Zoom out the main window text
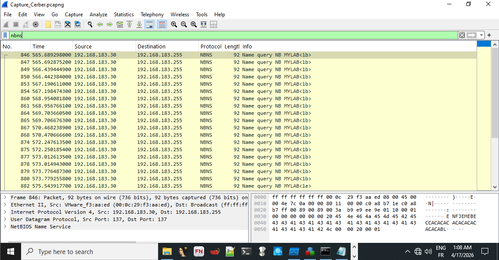 click(x=184, y=24)
